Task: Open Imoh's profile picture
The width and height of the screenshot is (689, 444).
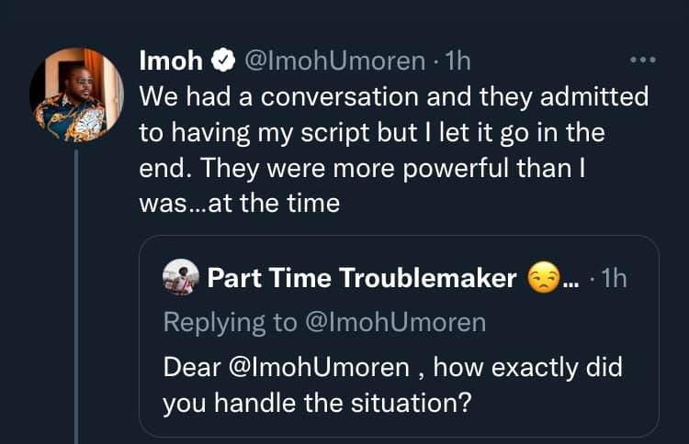Action: pyautogui.click(x=76, y=94)
